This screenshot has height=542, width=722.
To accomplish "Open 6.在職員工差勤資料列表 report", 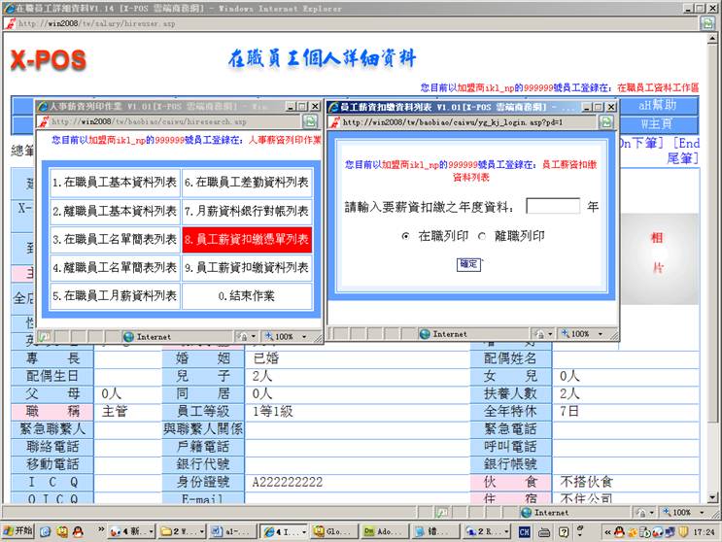I will point(247,182).
